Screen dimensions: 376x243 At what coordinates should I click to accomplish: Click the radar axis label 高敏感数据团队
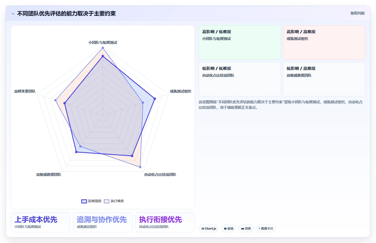click(x=49, y=175)
